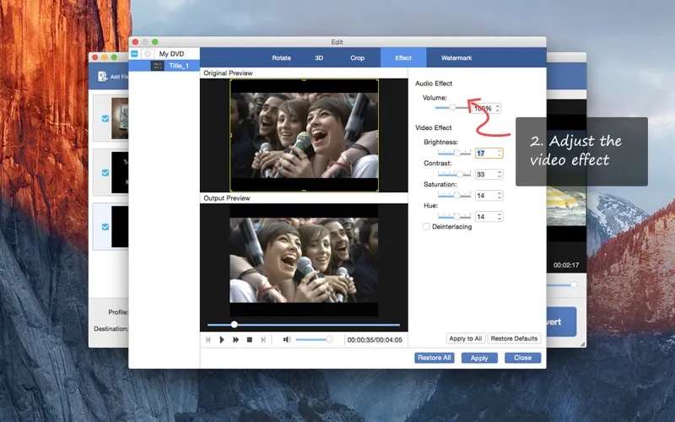Click the video progress seek bar

pos(304,325)
